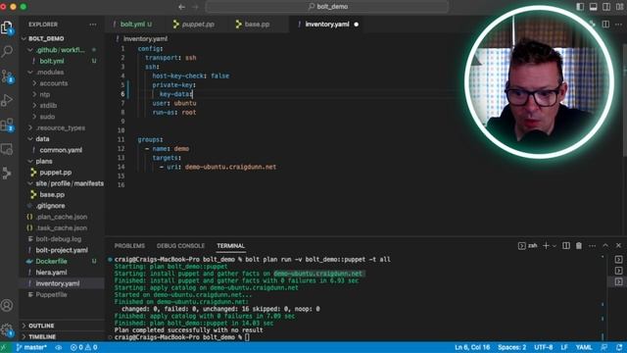Click Explorer more actions ellipsis
Image resolution: width=627 pixels, height=353 pixels.
(x=93, y=25)
